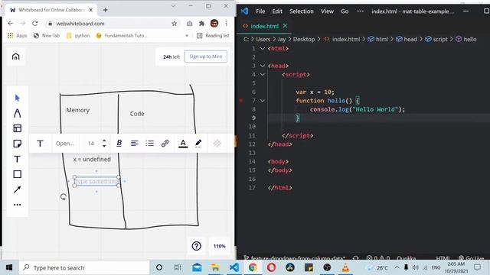This screenshot has width=490, height=275.
Task: Open Chrome tab search dropdown chevron
Action: (x=173, y=6)
